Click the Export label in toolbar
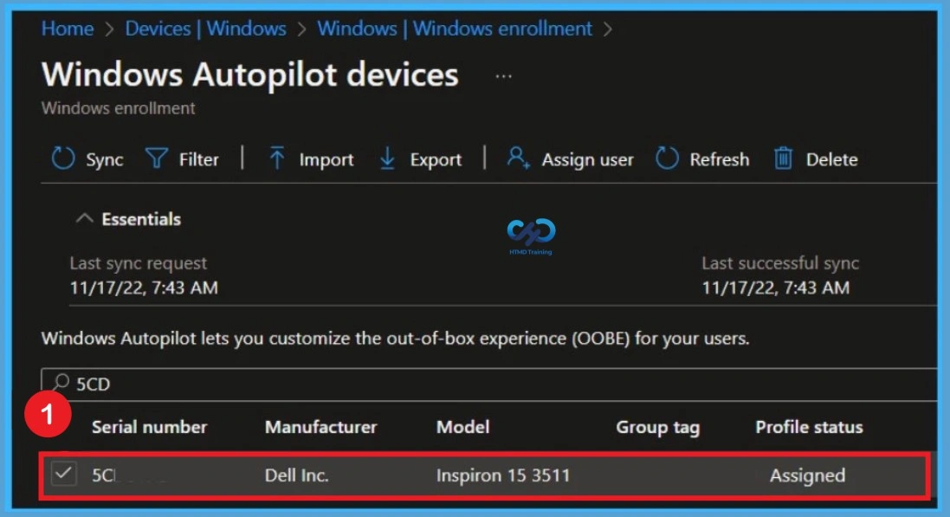950x517 pixels. [x=436, y=159]
